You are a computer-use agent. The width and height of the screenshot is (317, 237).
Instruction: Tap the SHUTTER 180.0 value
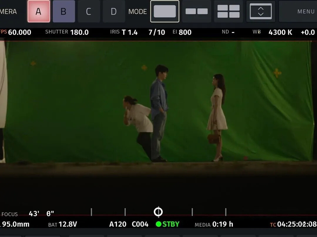coord(67,32)
